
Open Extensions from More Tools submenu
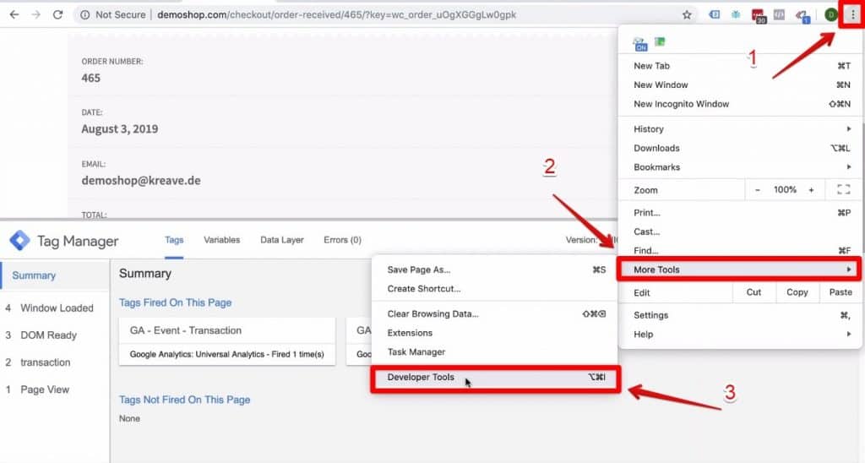[495, 334]
